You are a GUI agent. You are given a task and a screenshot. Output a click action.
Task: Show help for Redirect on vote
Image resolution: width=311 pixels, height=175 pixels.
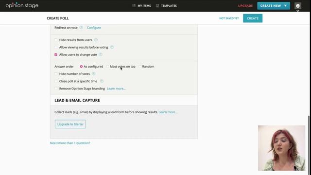coord(81,28)
